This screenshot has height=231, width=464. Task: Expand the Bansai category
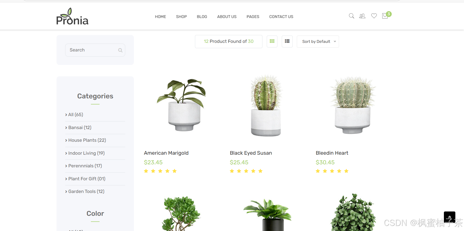point(78,128)
